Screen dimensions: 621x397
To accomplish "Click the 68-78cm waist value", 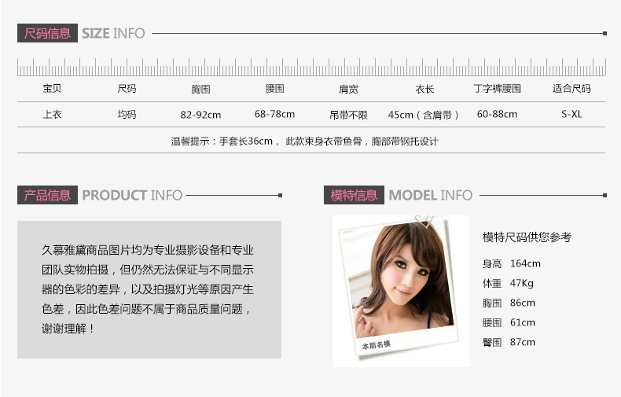I will coord(275,115).
